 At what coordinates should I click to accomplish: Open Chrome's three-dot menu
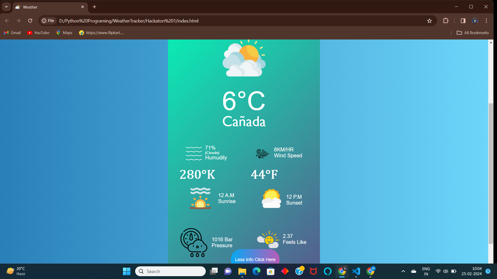[486, 21]
